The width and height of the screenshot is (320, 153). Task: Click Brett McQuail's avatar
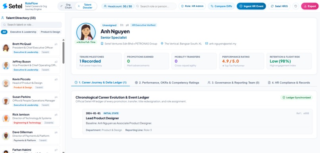point(6,48)
